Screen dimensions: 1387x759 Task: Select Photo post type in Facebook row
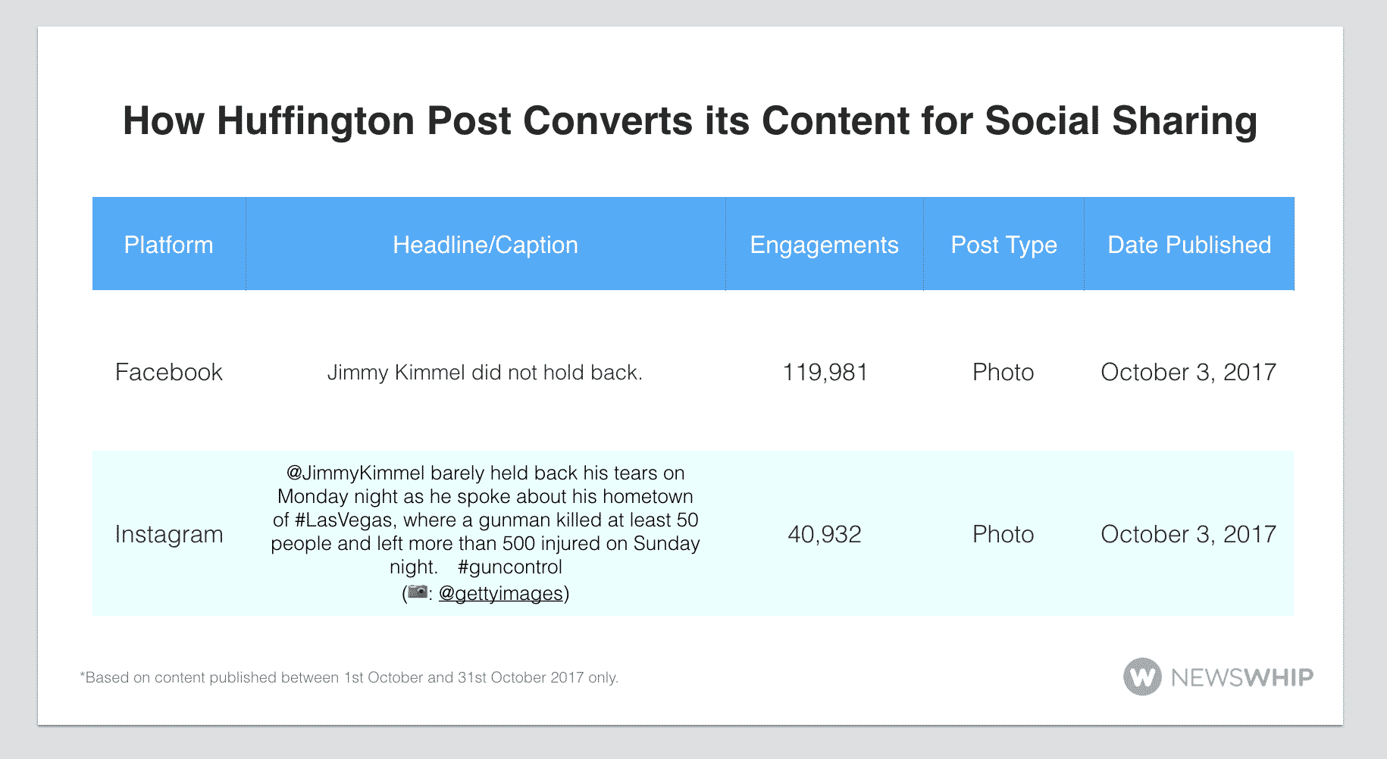(x=1003, y=372)
